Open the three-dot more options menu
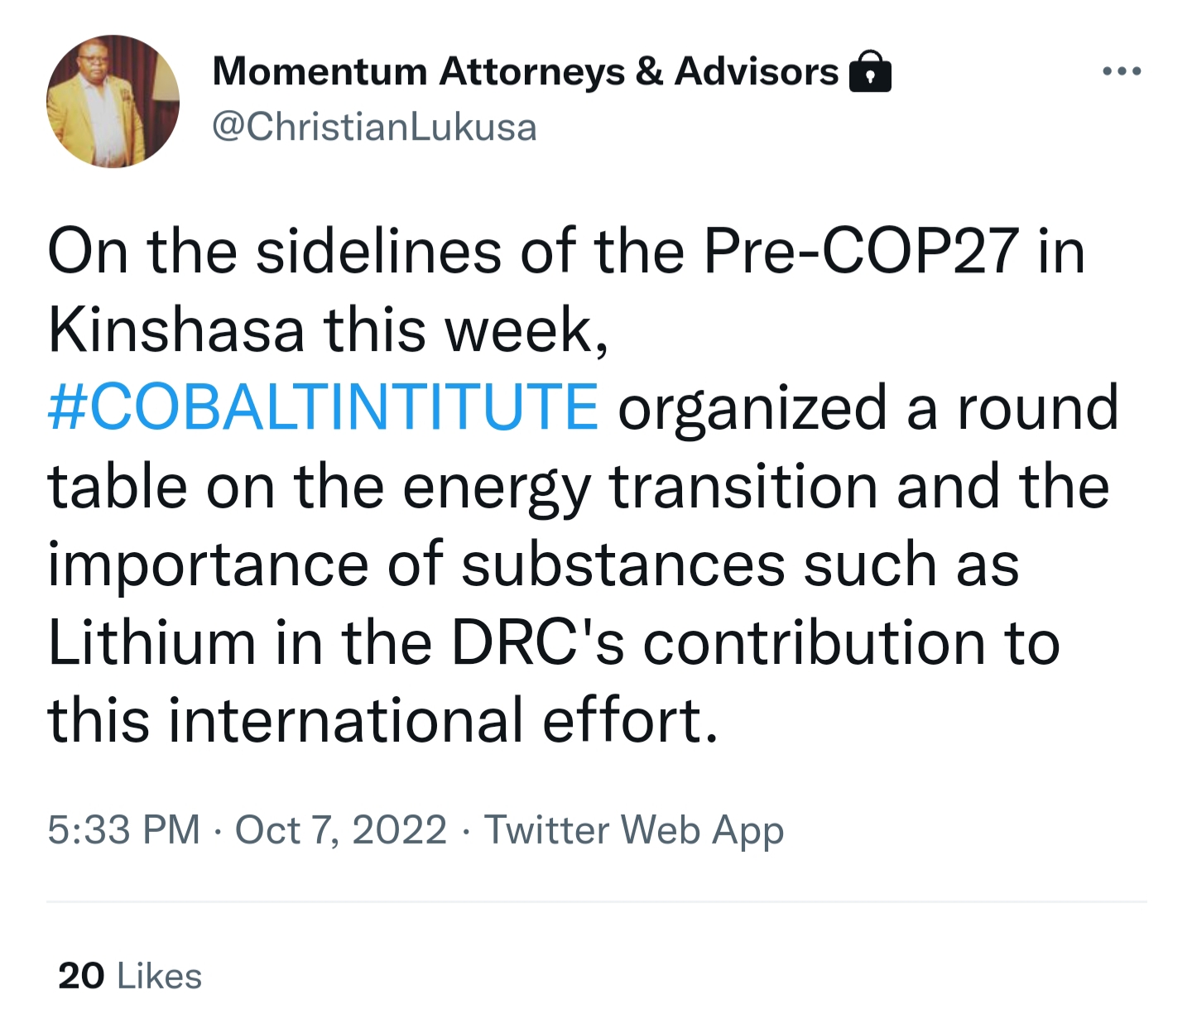1192x1019 pixels. [x=1122, y=72]
